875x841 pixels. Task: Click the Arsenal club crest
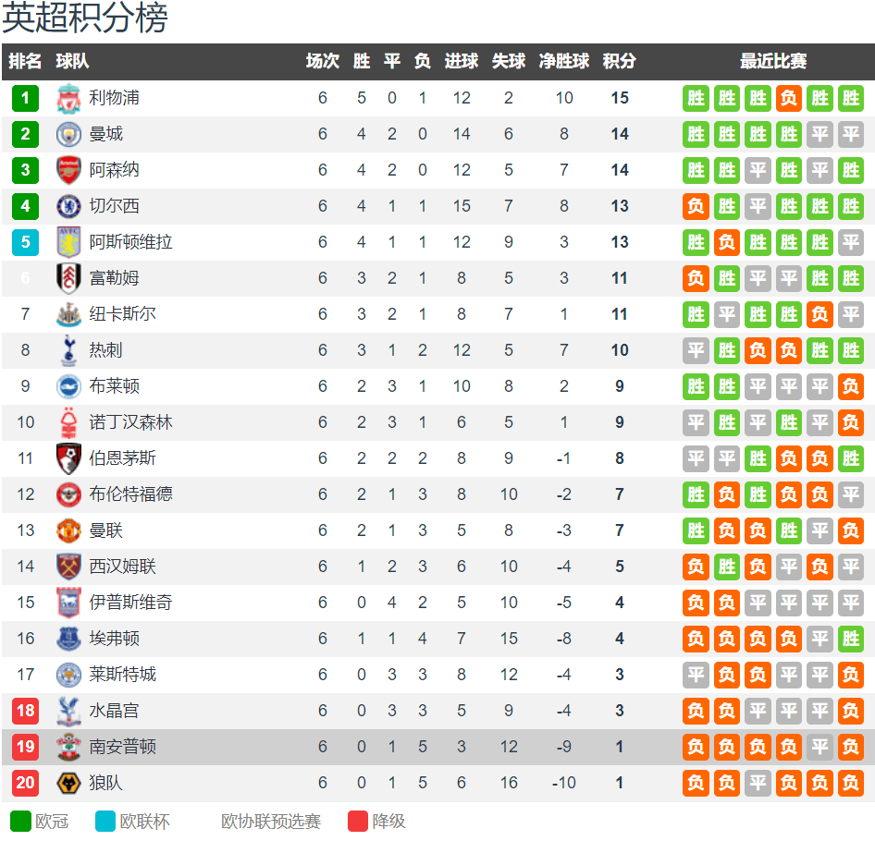(68, 170)
